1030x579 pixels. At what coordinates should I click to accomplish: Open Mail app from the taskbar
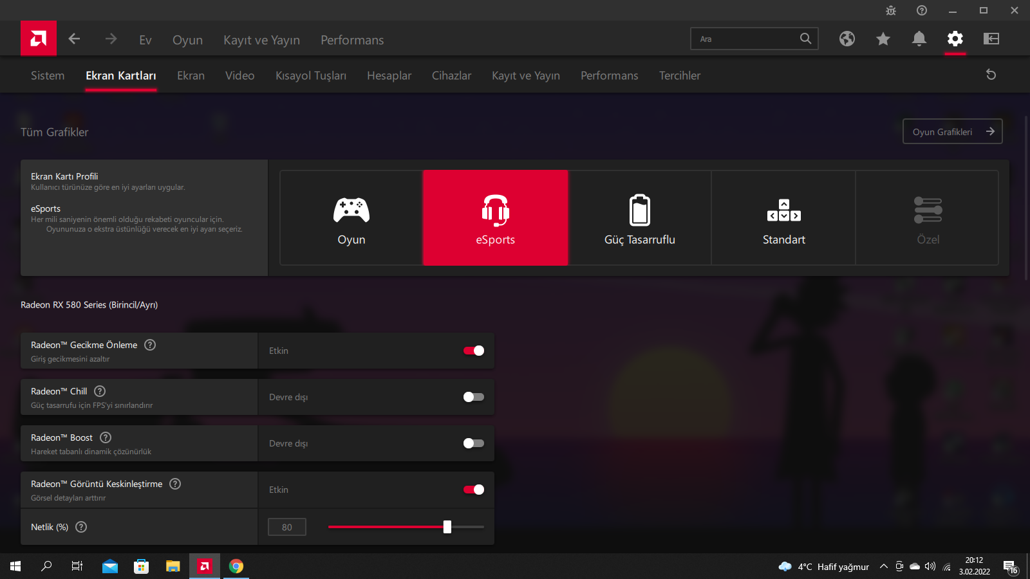click(110, 566)
